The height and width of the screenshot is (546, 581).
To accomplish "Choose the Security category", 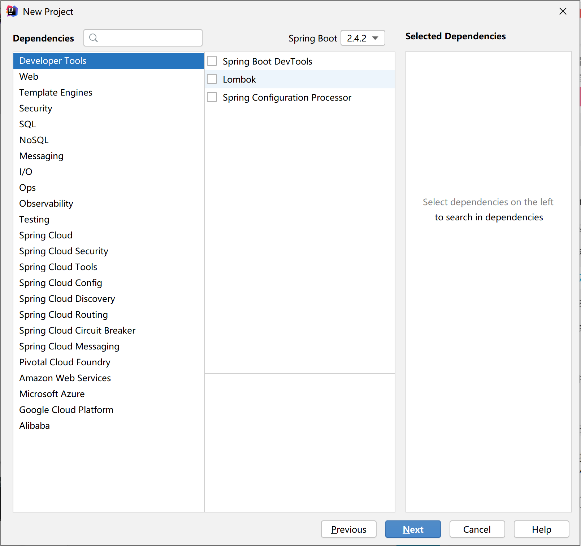I will [x=109, y=108].
